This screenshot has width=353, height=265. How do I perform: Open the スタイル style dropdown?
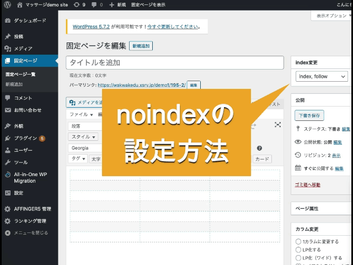point(84,137)
